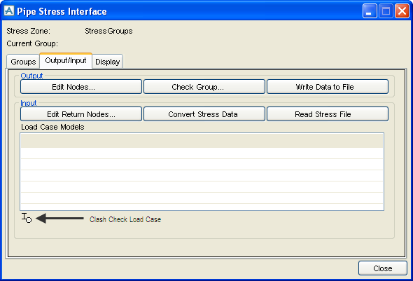Click the black arrow beside Clash Check label
Viewport: 413px width, 281px height.
59,218
